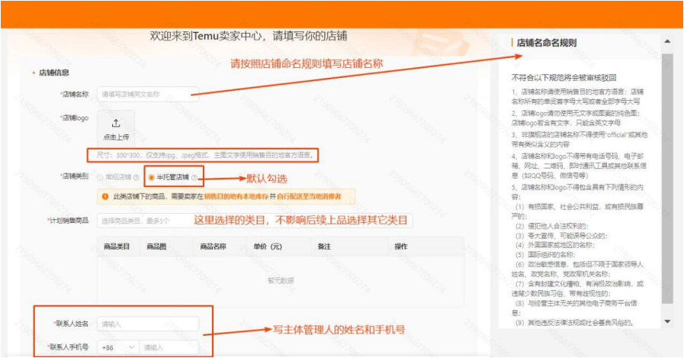The height and width of the screenshot is (358, 684).
Task: Click the 商品图 column header
Action: coord(156,247)
